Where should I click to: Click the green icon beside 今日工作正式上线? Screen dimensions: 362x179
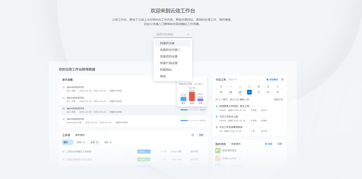tap(217, 117)
